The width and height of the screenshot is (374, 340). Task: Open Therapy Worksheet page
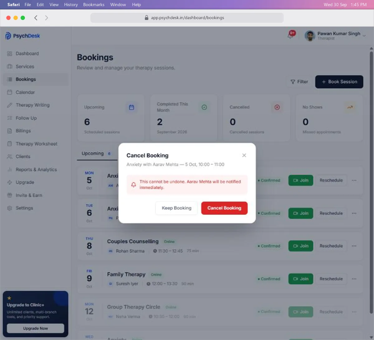pos(36,144)
